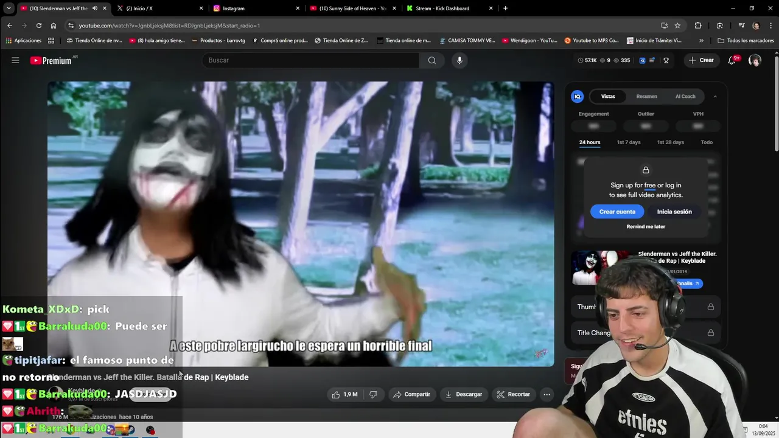Viewport: 779px width, 438px height.
Task: Click the Inicia sesión button
Action: (x=674, y=212)
